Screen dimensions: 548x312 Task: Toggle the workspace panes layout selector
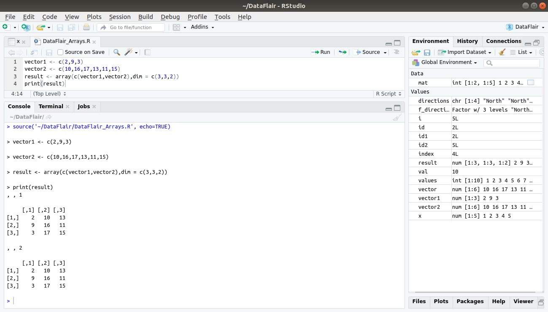click(x=176, y=27)
